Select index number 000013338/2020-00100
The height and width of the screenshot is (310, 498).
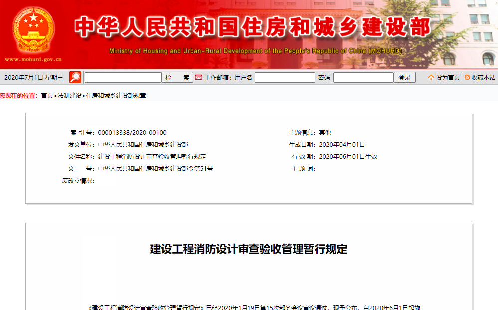pos(132,133)
